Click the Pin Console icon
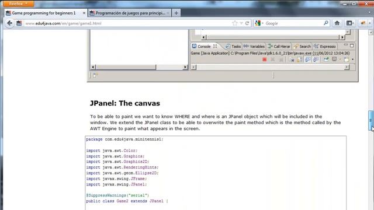374x210 pixels. 326,60
